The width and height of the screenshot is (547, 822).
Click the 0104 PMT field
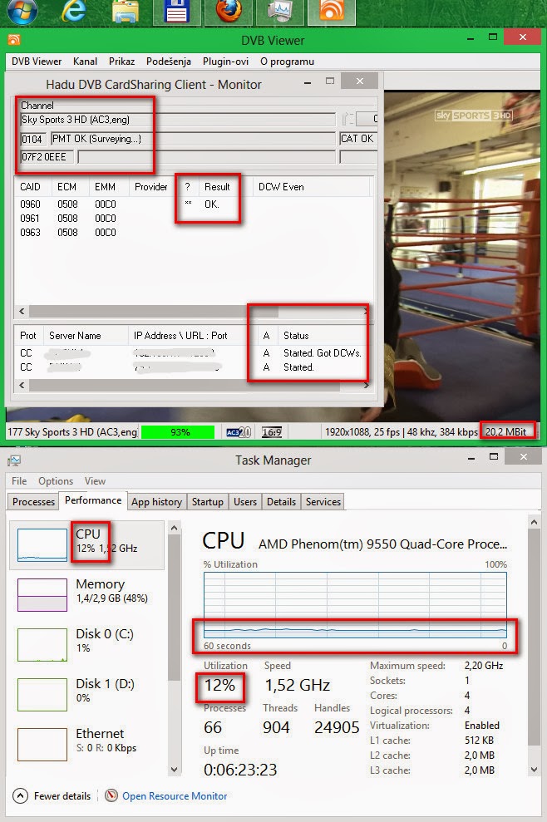32,139
